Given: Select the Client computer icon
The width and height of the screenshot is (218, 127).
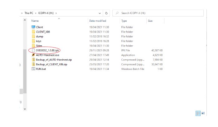Looking at the screenshot, I should (x=33, y=27).
